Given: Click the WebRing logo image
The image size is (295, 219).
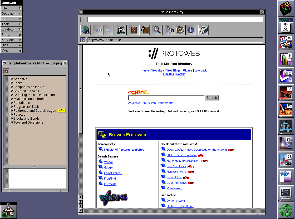Looking at the screenshot, I should pos(113,198).
